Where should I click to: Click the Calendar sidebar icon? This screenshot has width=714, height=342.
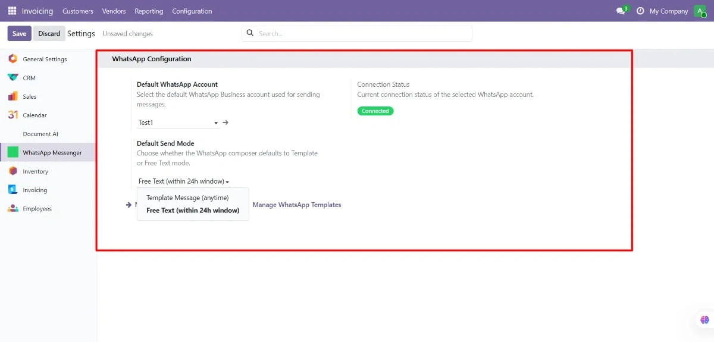click(x=12, y=115)
